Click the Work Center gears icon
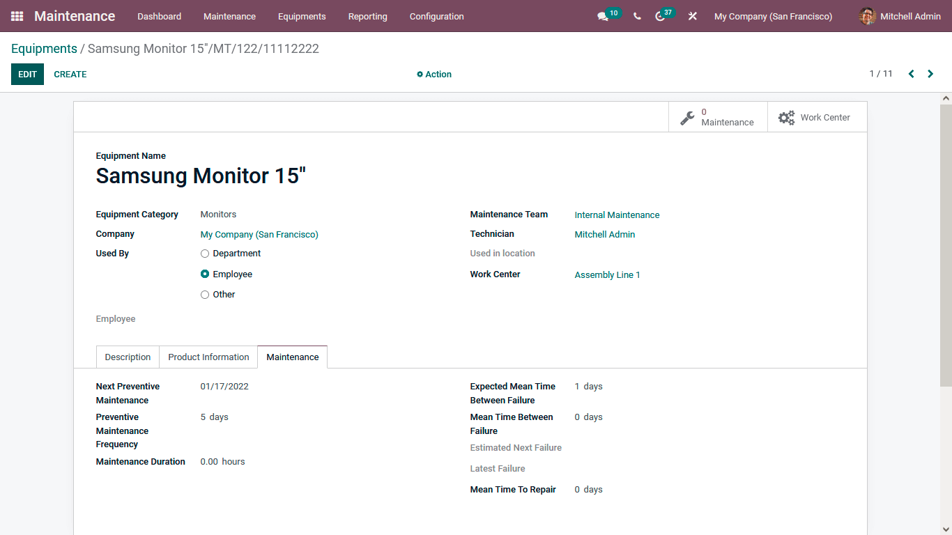The width and height of the screenshot is (952, 535). point(786,118)
